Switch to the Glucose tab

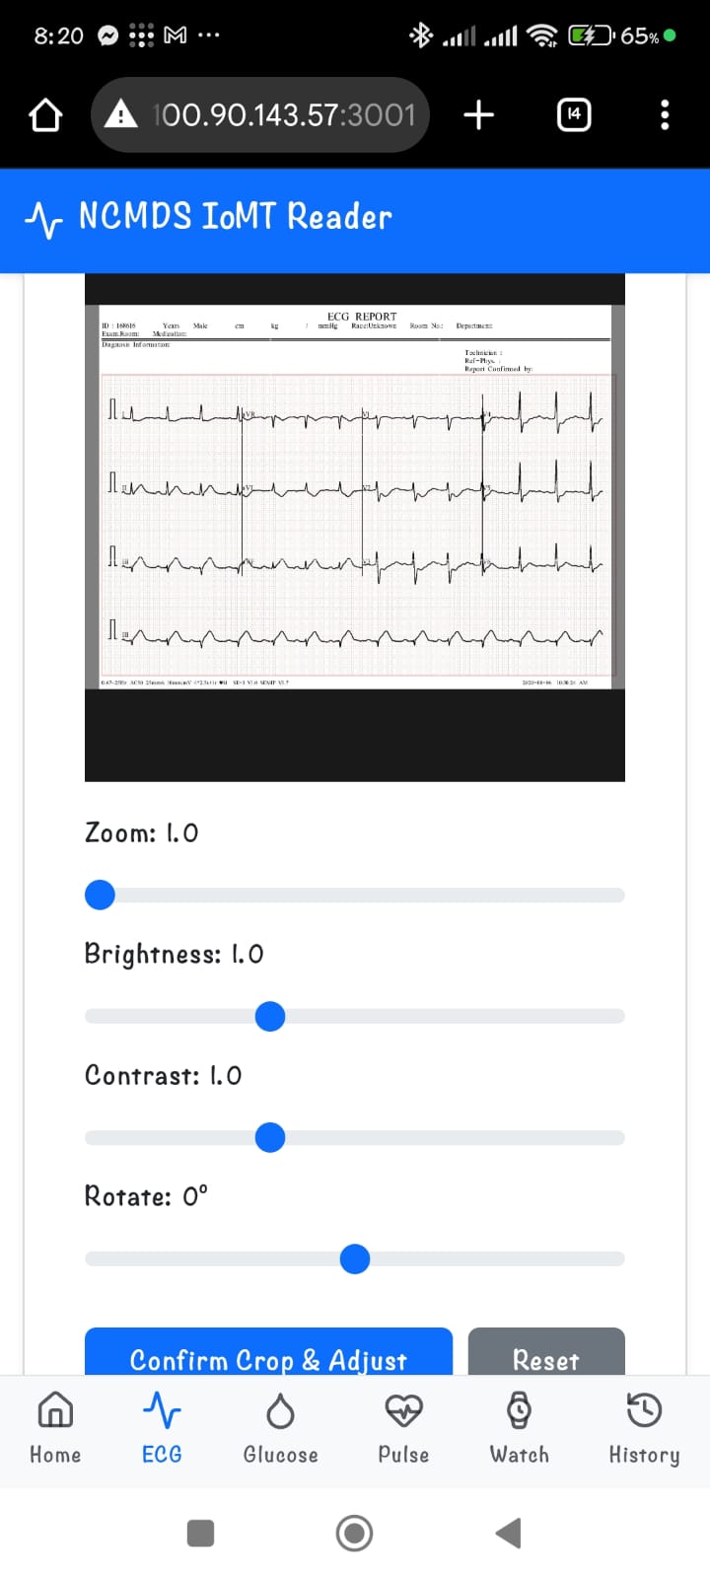click(x=281, y=1428)
